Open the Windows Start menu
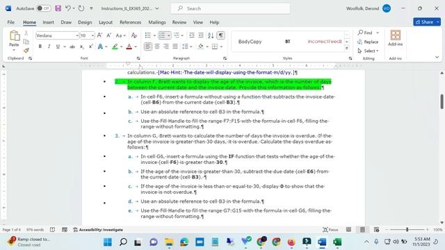 coord(108,242)
